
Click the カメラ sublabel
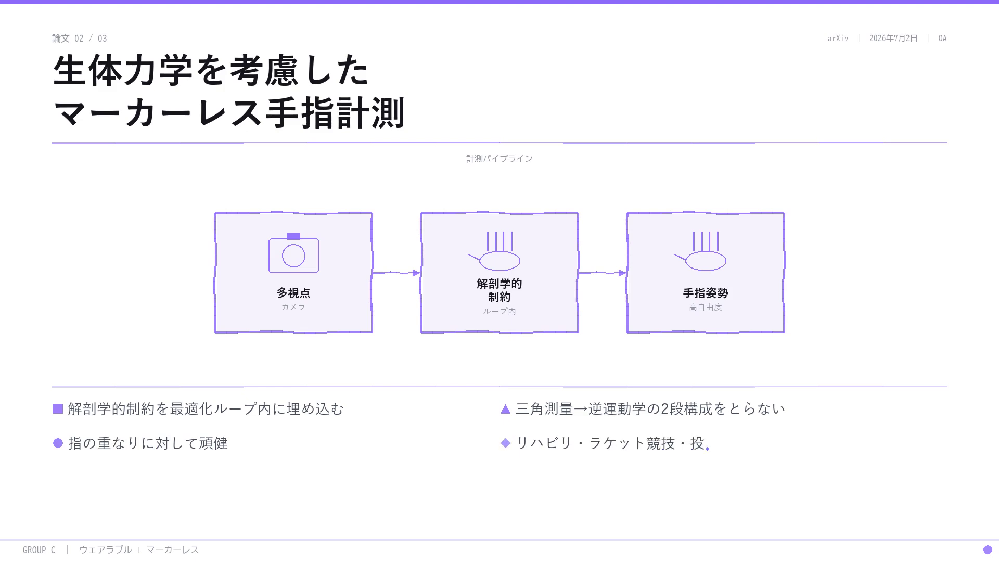pyautogui.click(x=293, y=307)
